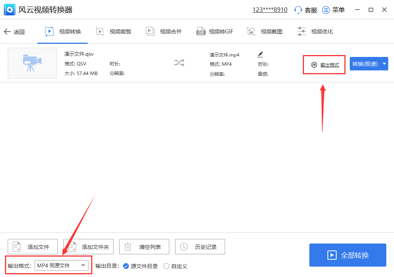Switch to the 视频合并 tab
The height and width of the screenshot is (277, 394).
click(x=164, y=32)
